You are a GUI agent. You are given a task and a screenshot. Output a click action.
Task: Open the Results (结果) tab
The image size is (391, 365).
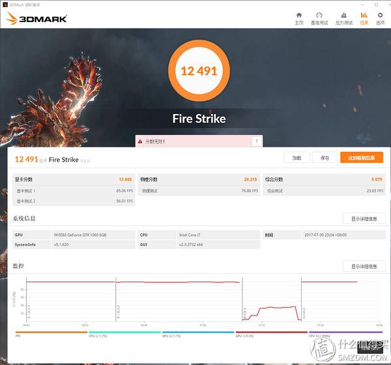click(x=364, y=19)
